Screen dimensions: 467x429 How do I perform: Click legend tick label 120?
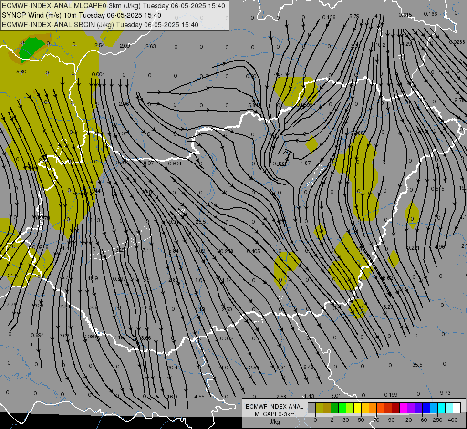[x=407, y=420]
